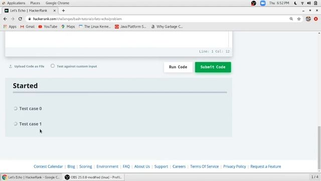
Task: Click the zoom magnifier icon in address bar
Action: click(x=291, y=19)
